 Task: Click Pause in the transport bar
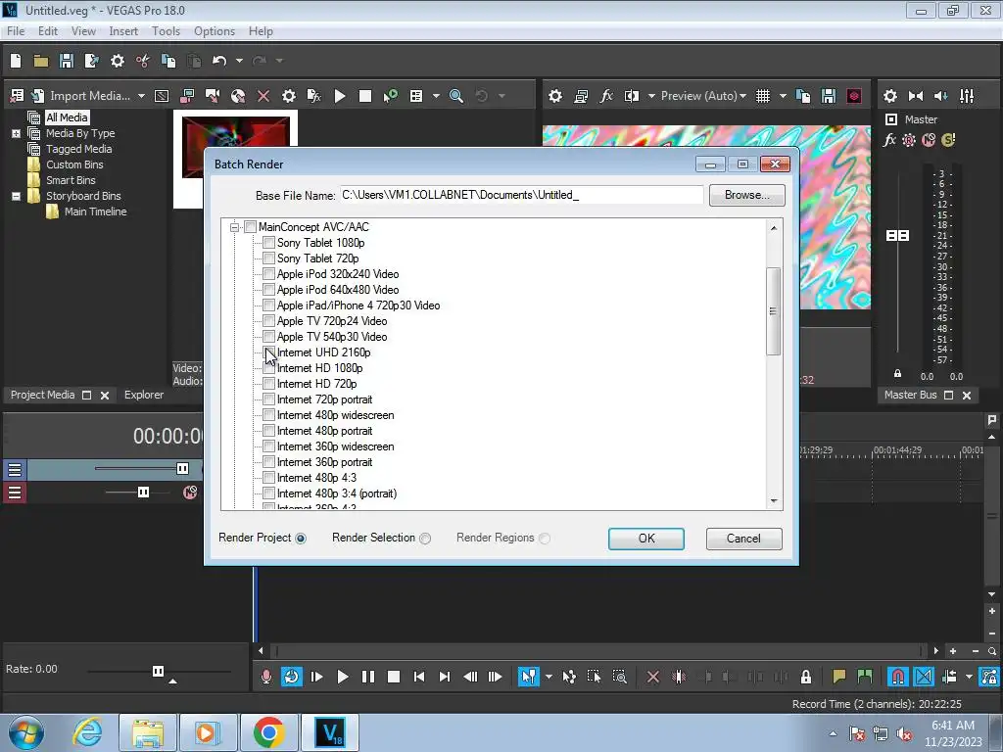(368, 677)
